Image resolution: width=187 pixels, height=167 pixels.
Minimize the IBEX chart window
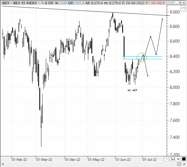click(177, 3)
